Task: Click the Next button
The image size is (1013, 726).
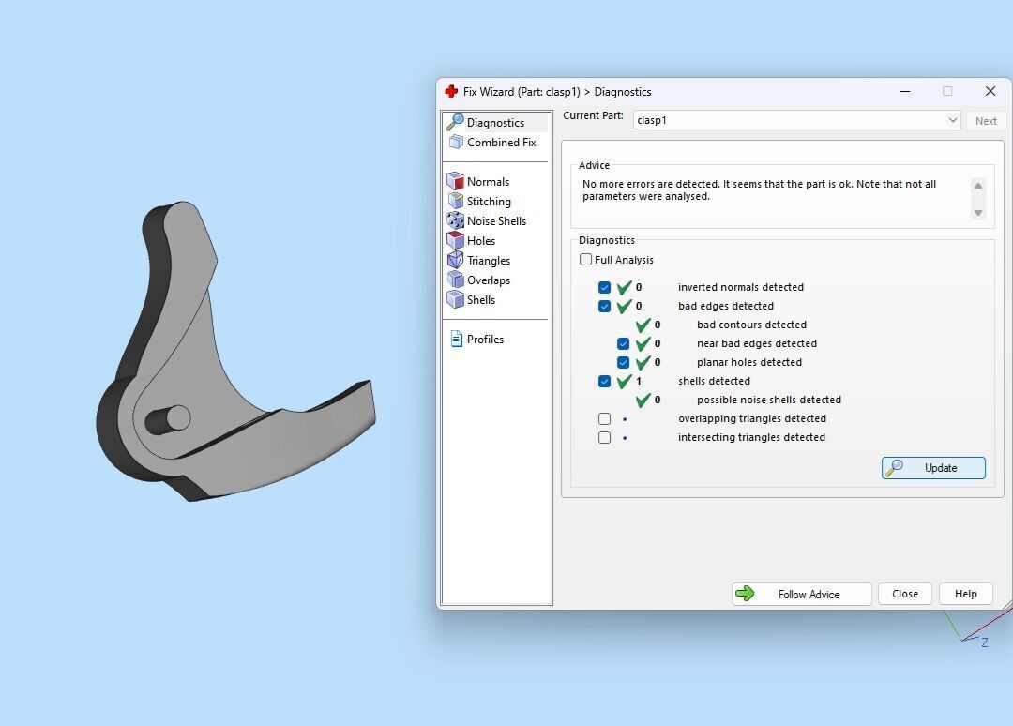Action: (x=986, y=121)
